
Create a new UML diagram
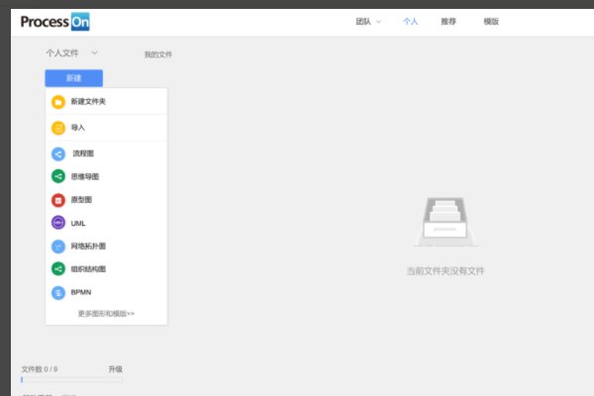(107, 223)
